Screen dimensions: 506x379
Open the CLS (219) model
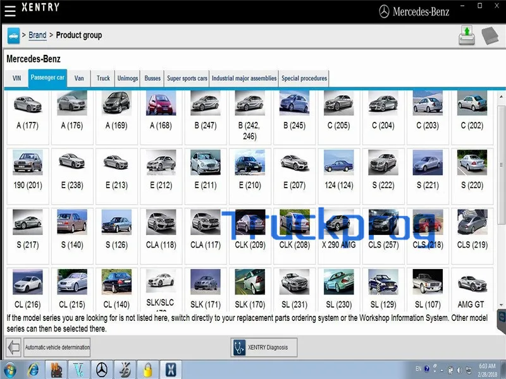click(472, 236)
